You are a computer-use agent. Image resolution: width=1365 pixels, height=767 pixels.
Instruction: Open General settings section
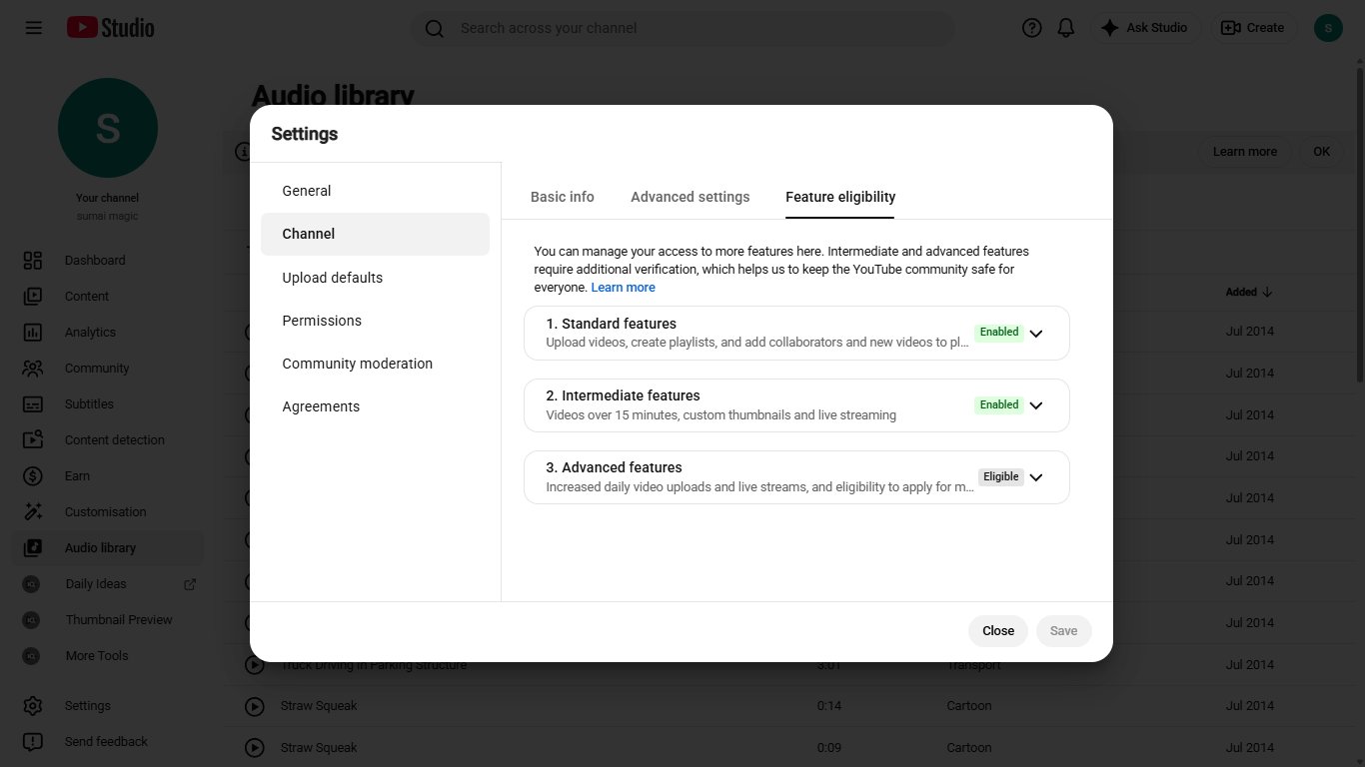click(x=375, y=191)
